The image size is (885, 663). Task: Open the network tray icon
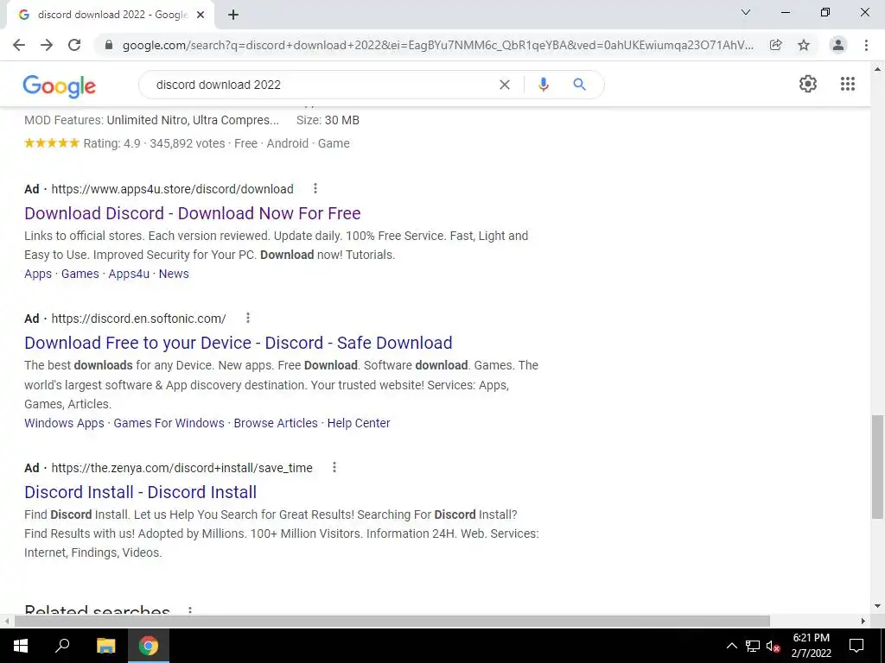(753, 646)
